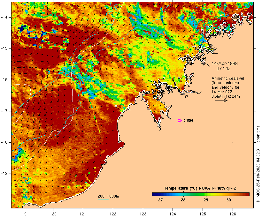Click the latitude axis label '-14'
The height and width of the screenshot is (217, 262).
click(x=4, y=17)
